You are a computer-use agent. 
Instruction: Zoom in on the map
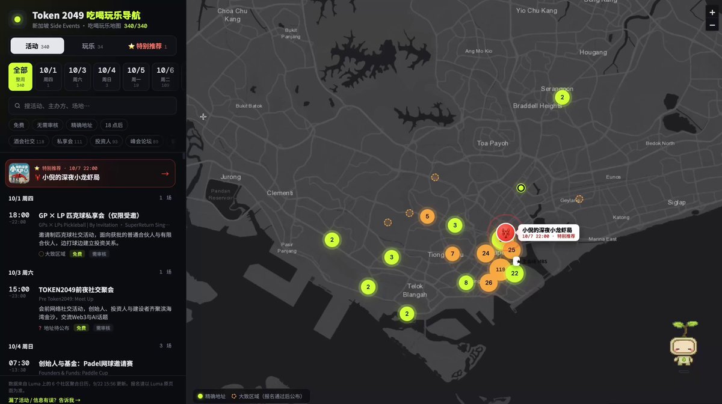pyautogui.click(x=712, y=12)
